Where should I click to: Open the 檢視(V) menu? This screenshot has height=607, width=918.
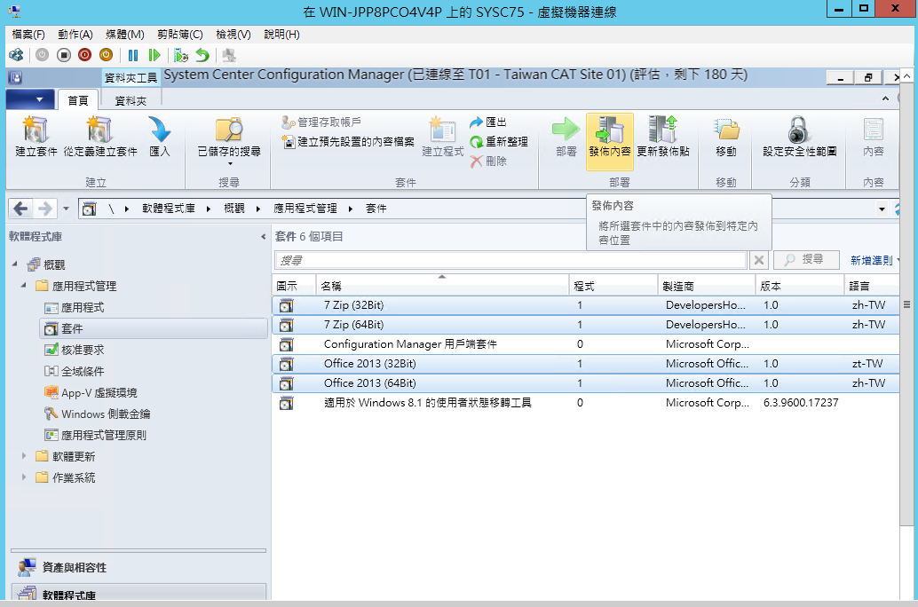pyautogui.click(x=233, y=35)
